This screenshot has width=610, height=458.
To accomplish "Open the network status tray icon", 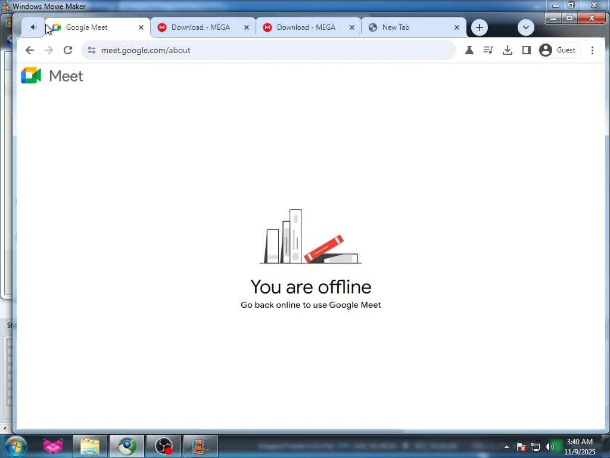I will [536, 447].
